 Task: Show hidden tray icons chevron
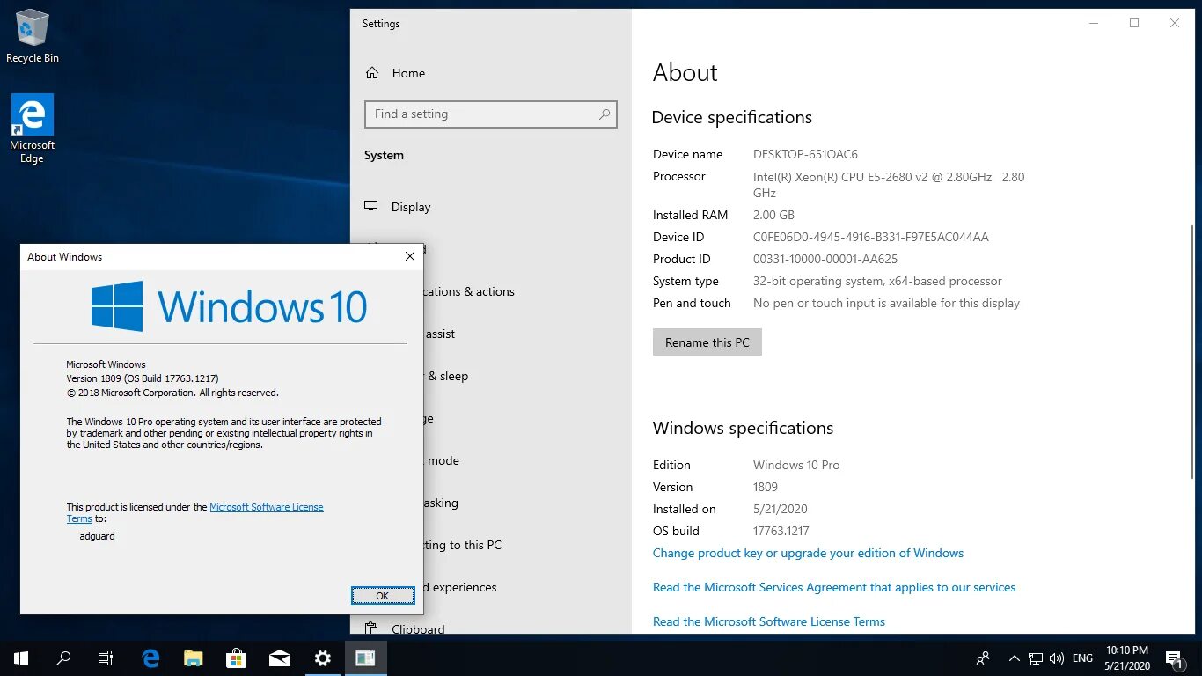[x=1015, y=658]
